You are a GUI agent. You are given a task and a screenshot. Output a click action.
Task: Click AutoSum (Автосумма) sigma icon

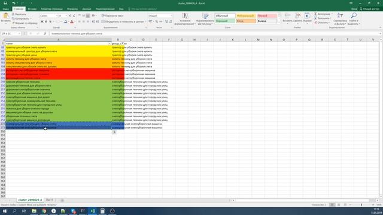[x=315, y=14]
